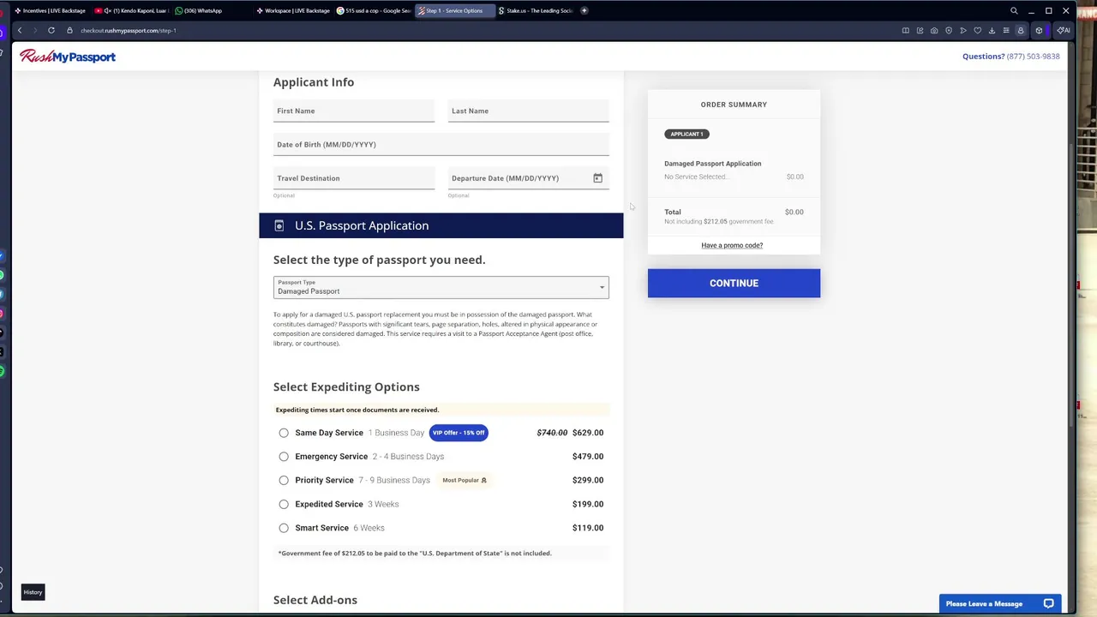Open the History button
1097x617 pixels.
(x=33, y=592)
